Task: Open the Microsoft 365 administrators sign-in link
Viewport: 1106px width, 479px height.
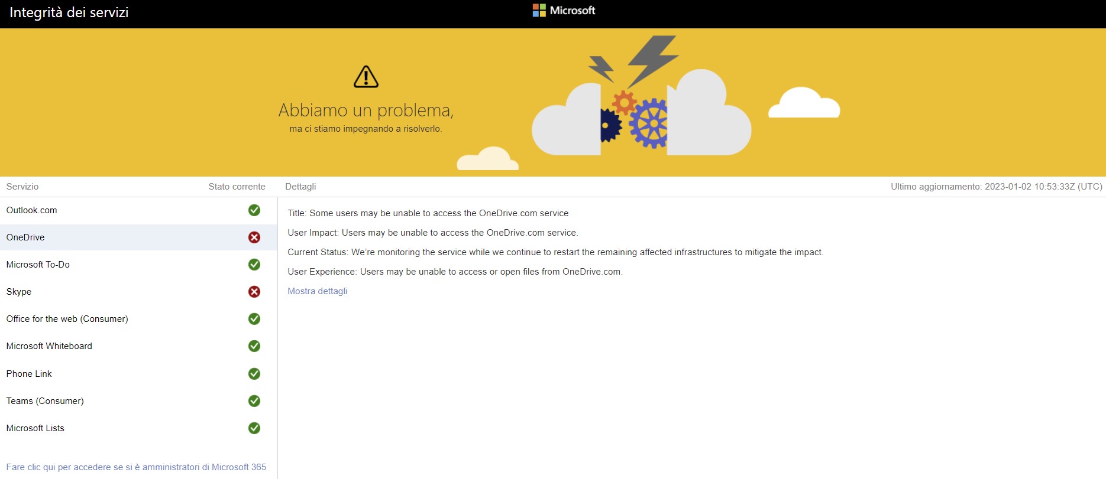Action: (136, 467)
